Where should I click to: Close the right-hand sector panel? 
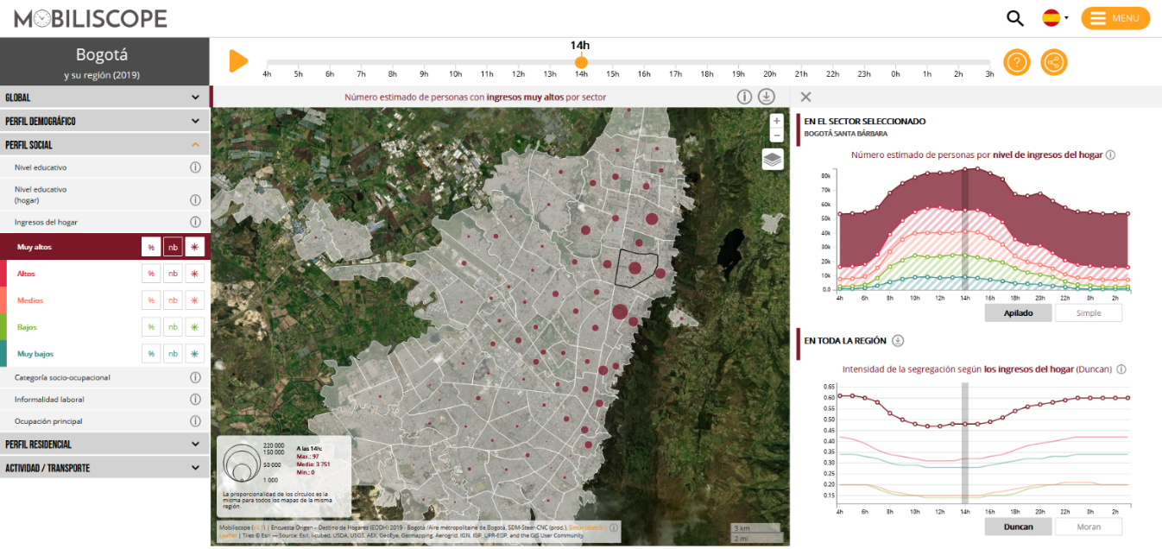coord(805,97)
